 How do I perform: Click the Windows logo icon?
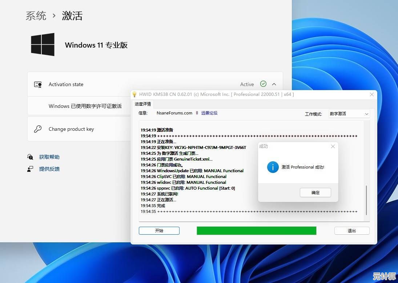pos(43,45)
